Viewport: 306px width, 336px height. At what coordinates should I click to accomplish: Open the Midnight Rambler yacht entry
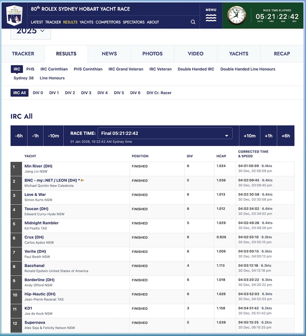pyautogui.click(x=41, y=223)
